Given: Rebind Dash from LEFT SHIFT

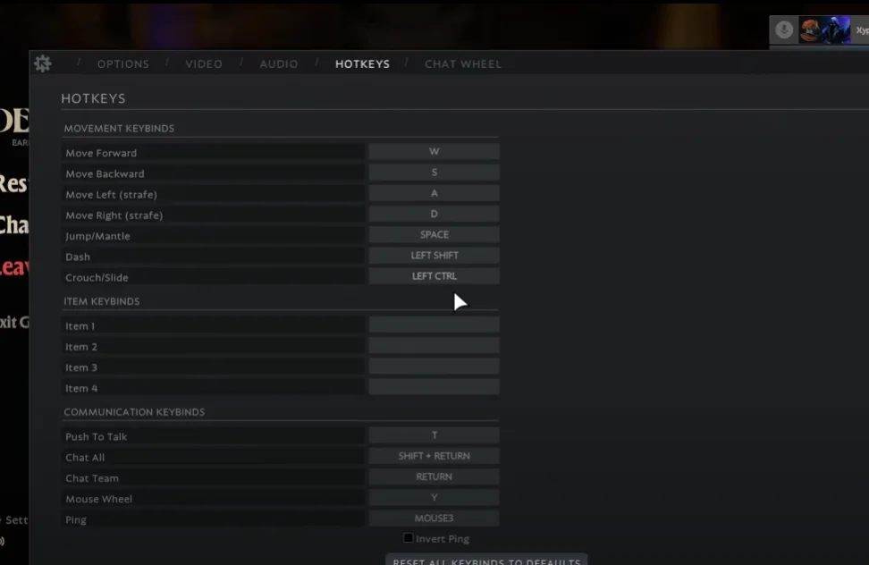Looking at the screenshot, I should pyautogui.click(x=434, y=256).
